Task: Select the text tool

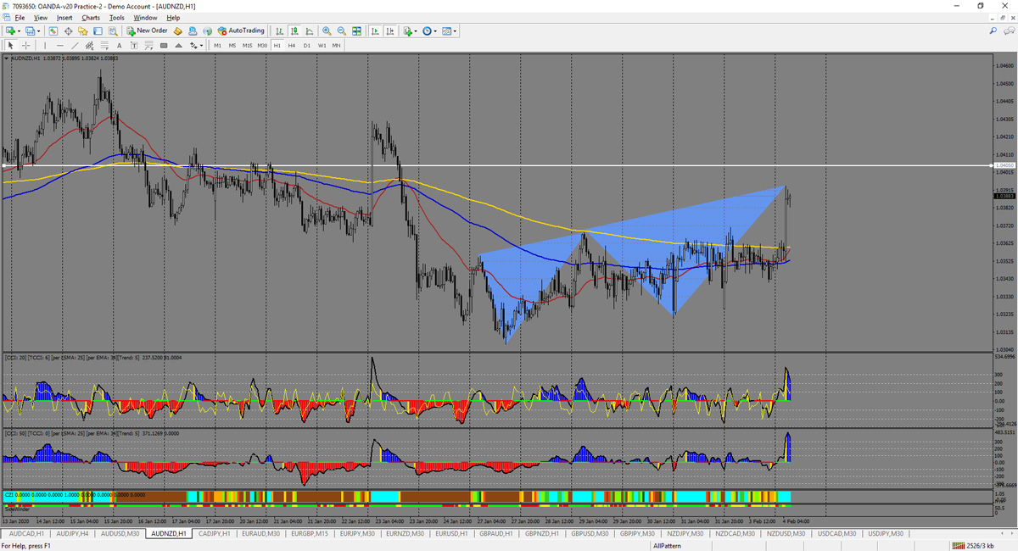Action: tap(119, 45)
